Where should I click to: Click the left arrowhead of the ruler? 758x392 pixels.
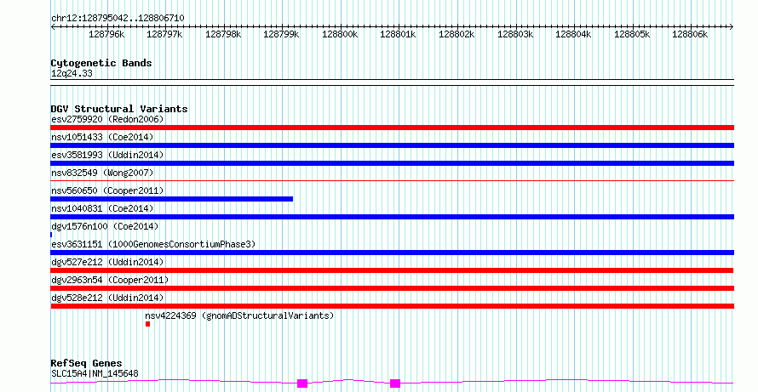coord(53,27)
